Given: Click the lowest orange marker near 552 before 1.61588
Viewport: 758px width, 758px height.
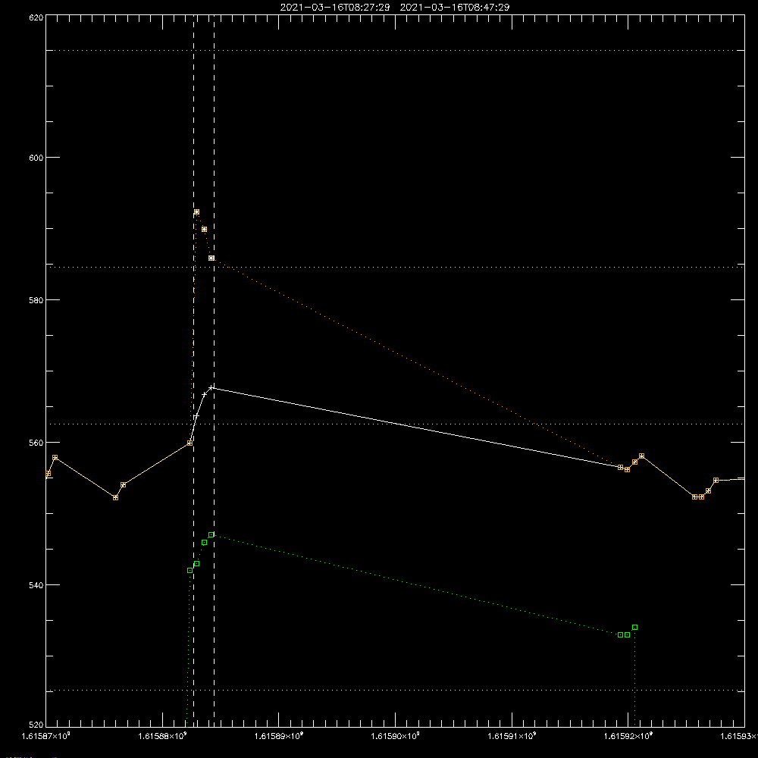Looking at the screenshot, I should (x=115, y=497).
